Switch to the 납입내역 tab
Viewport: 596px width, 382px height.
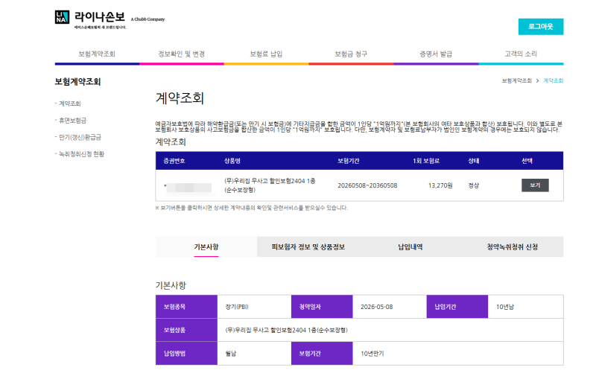[x=410, y=247]
